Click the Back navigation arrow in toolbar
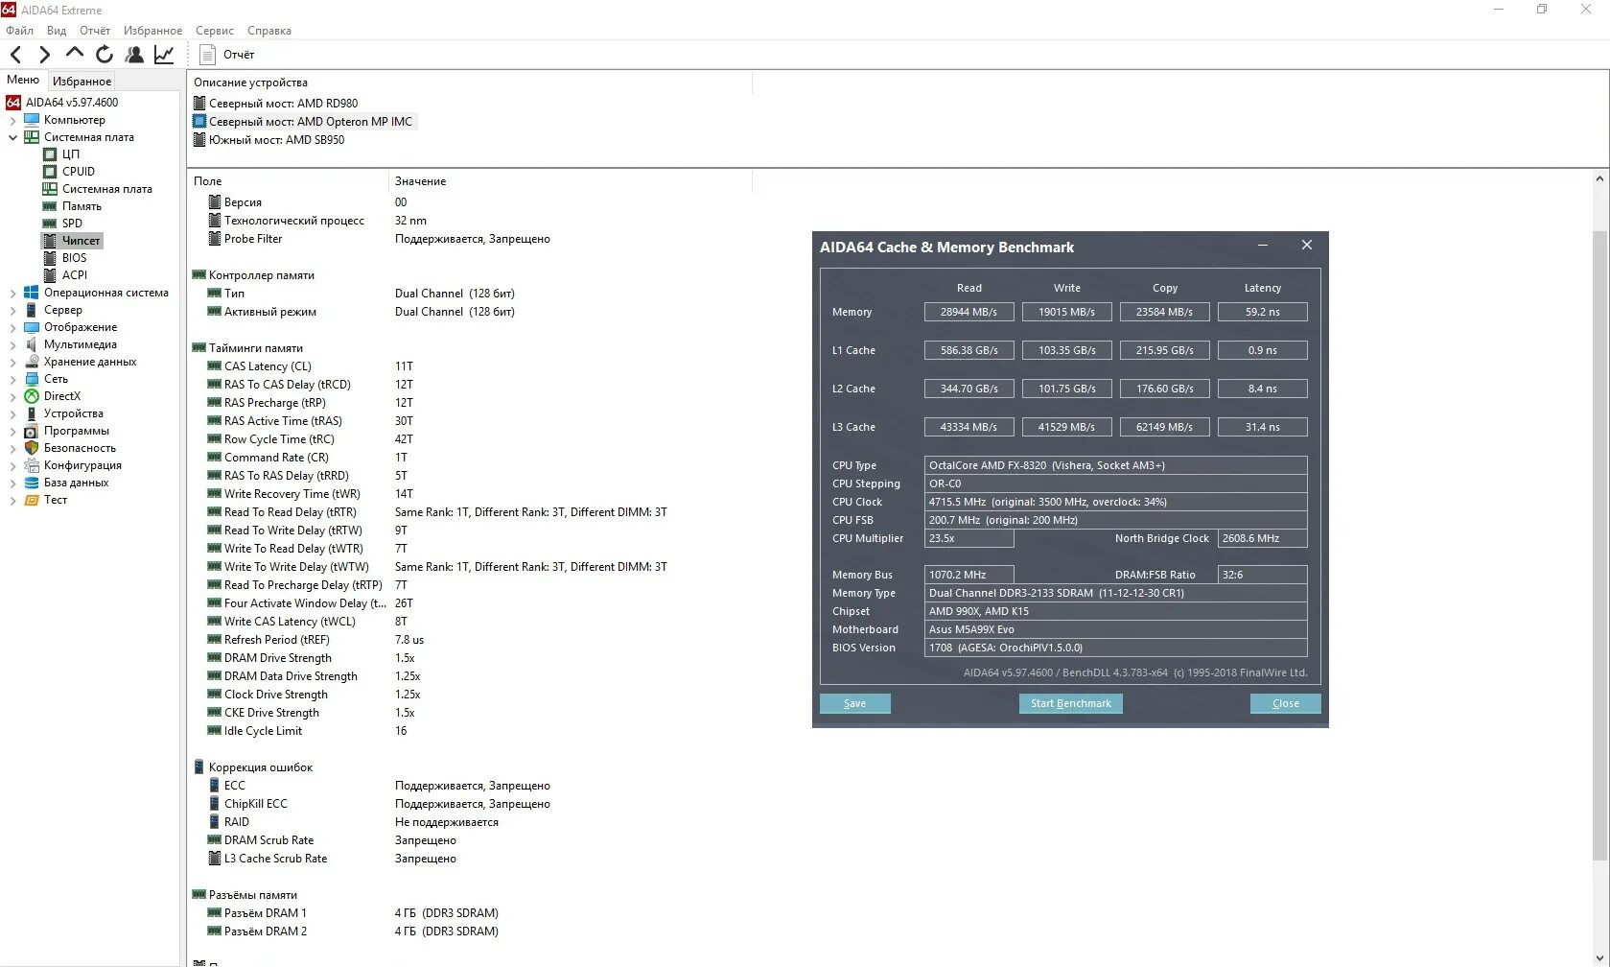The image size is (1610, 967). coord(15,55)
